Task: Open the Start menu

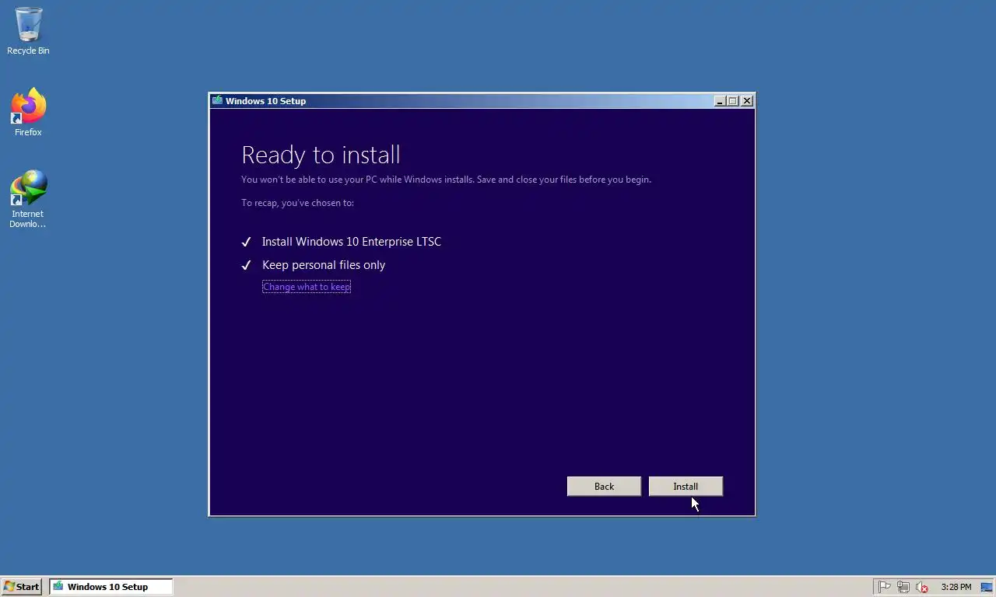Action: point(21,587)
